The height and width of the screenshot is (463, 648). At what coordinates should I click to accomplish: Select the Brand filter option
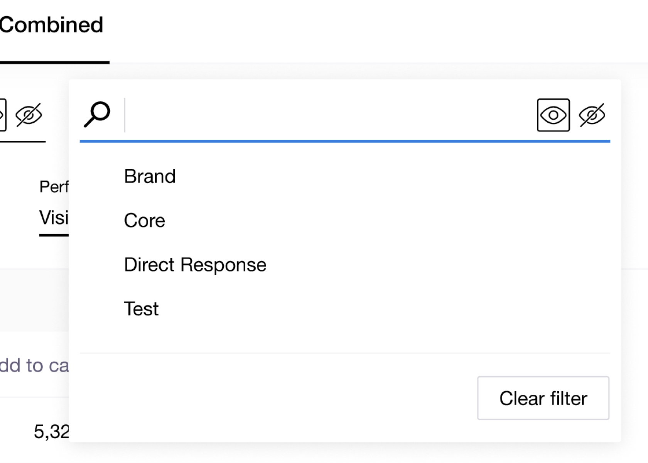pos(150,177)
